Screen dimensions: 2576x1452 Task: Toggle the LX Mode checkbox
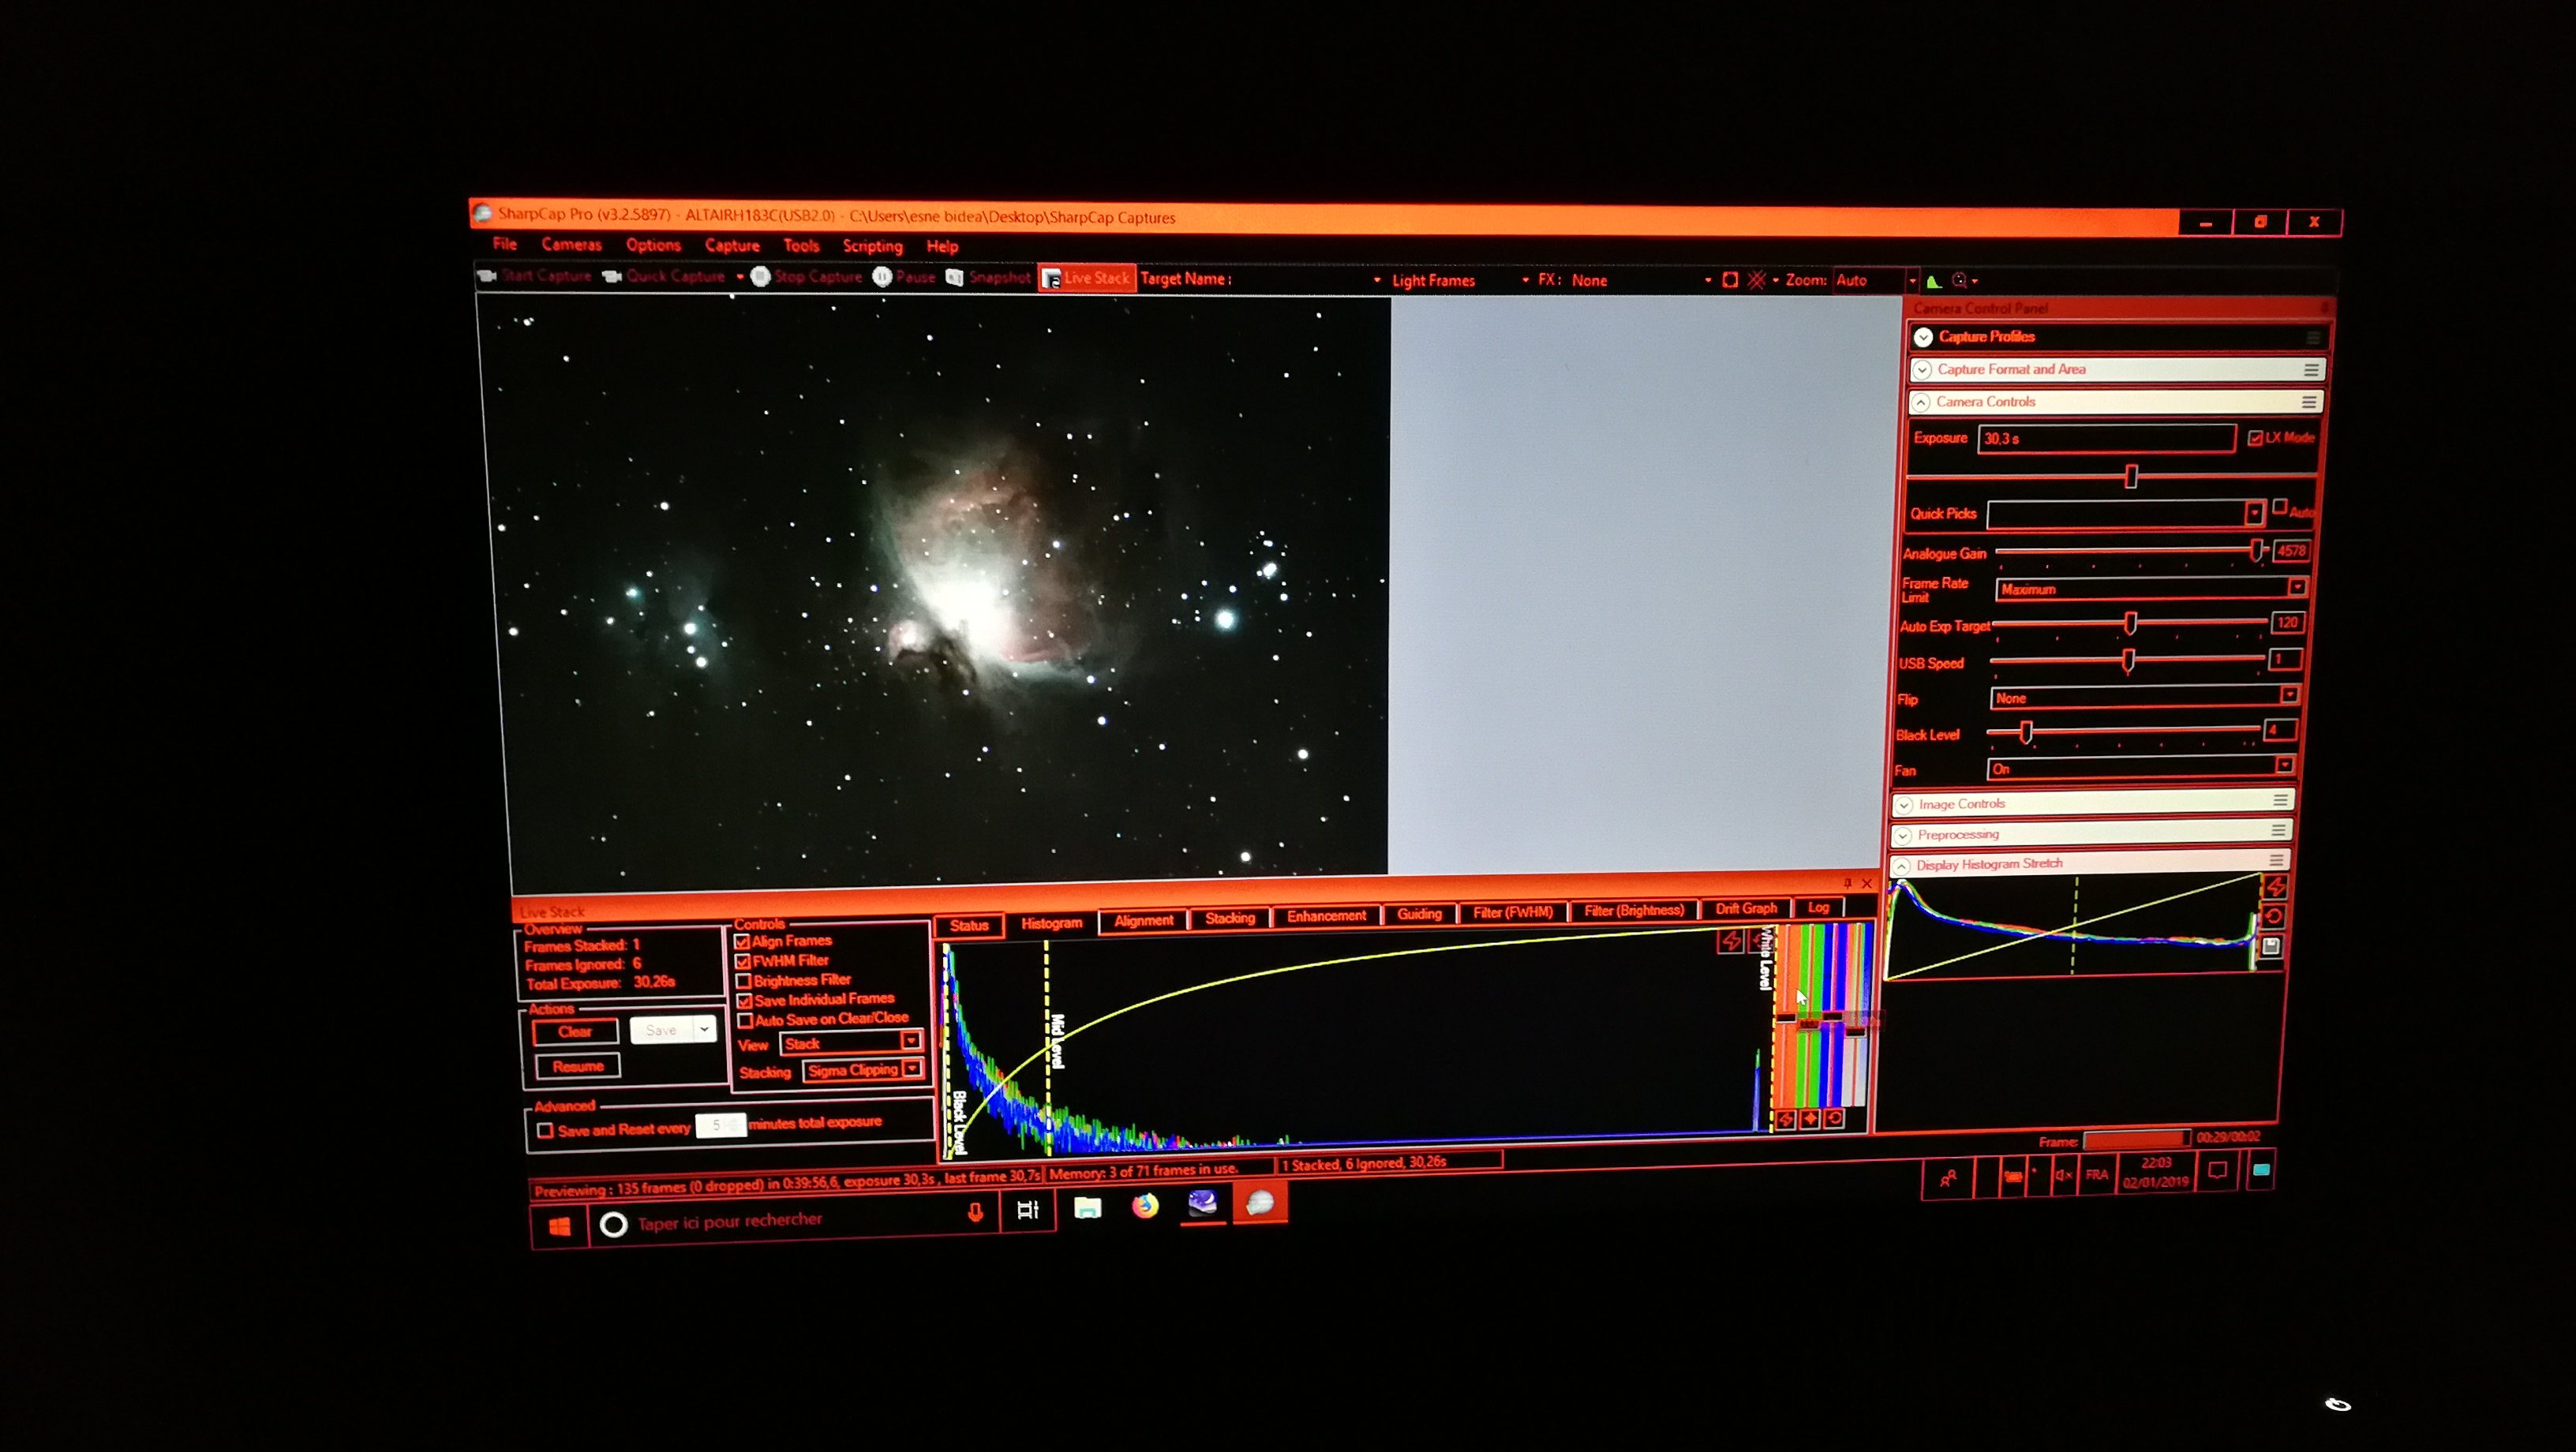click(2255, 438)
